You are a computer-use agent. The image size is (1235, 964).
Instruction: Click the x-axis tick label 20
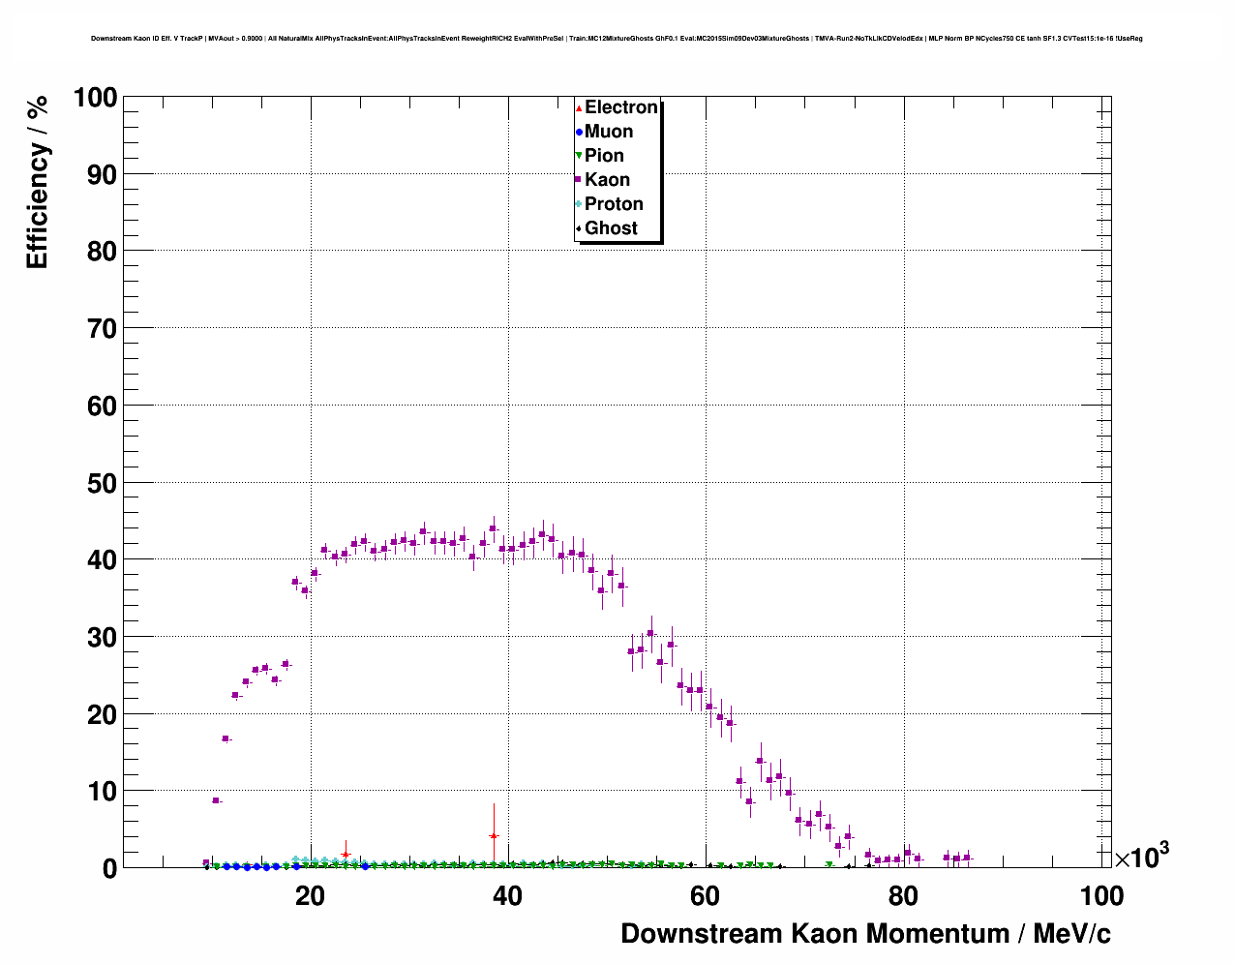point(310,896)
